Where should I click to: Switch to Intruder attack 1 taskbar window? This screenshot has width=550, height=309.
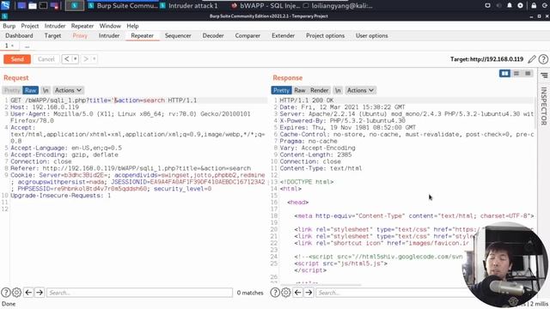(189, 6)
